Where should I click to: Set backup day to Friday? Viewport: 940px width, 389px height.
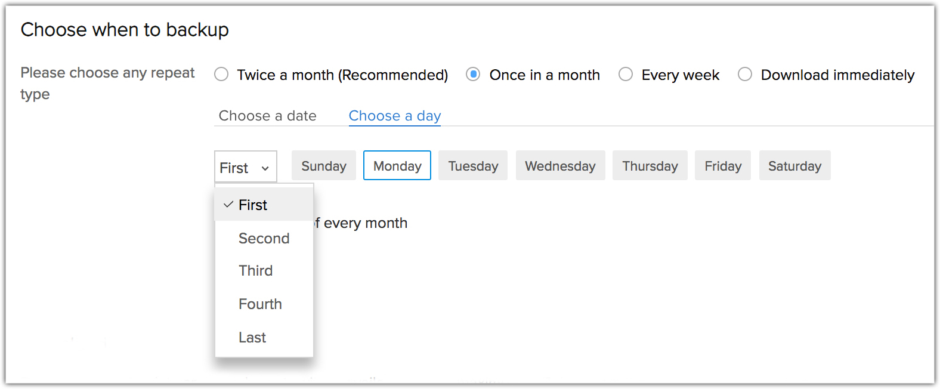[x=723, y=166]
